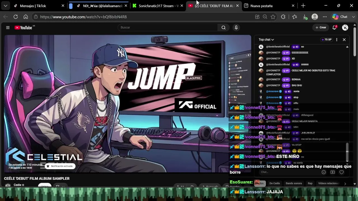
Task: Select the Rap chip
Action: point(310,183)
